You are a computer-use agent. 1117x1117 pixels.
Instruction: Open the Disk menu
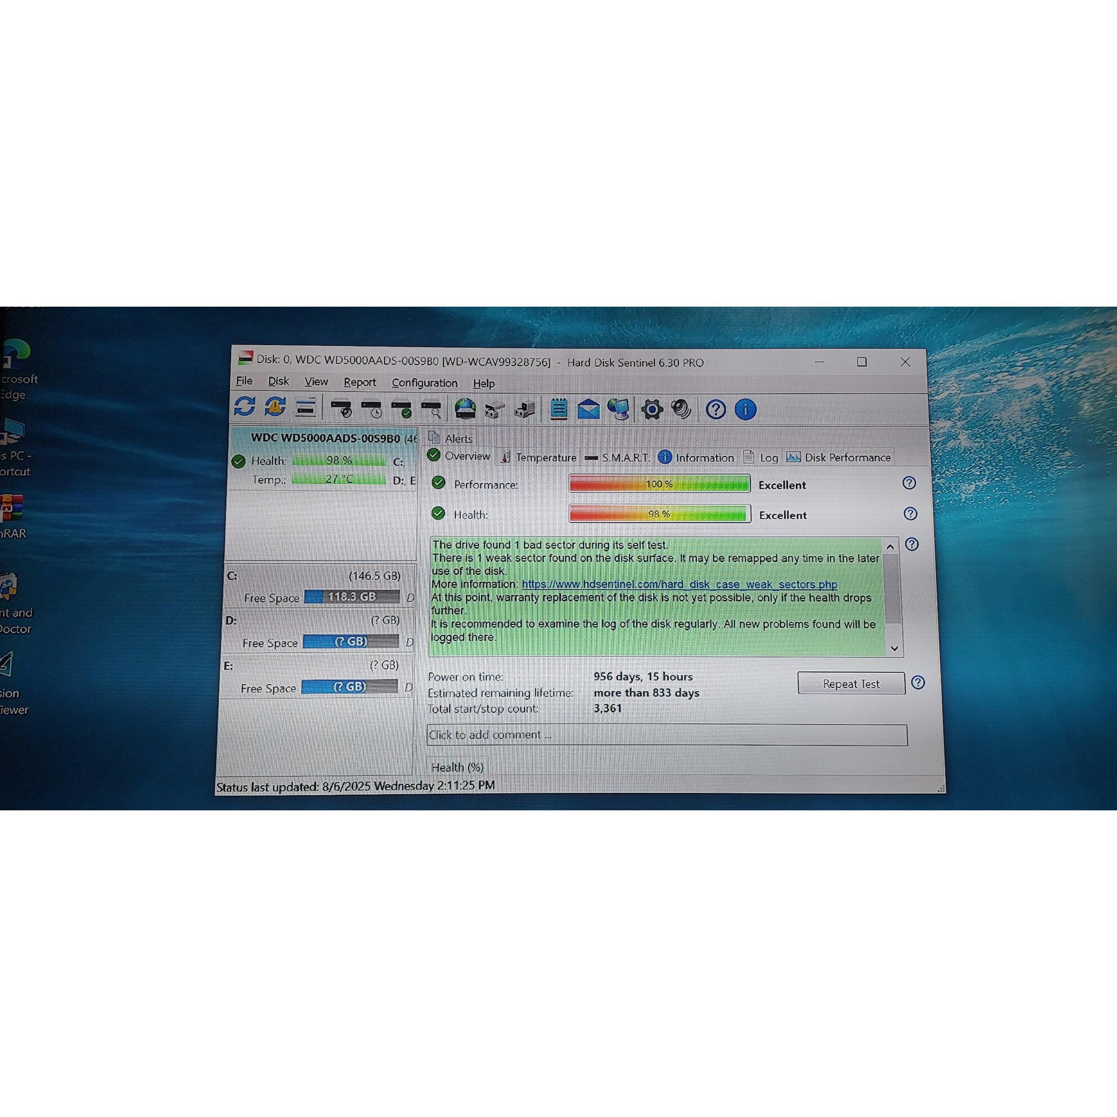click(x=278, y=382)
